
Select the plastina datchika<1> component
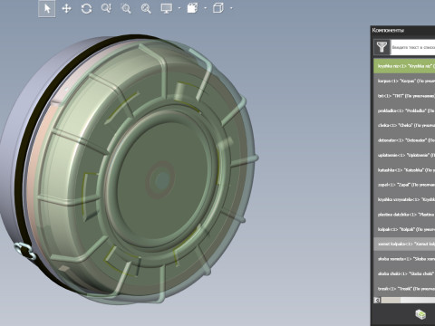[404, 215]
